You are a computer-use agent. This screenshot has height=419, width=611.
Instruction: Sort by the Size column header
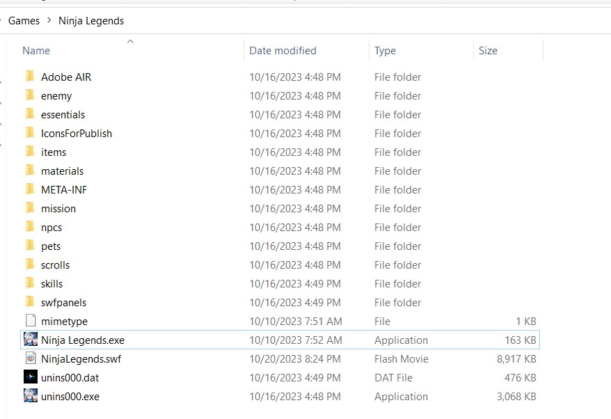pyautogui.click(x=488, y=51)
